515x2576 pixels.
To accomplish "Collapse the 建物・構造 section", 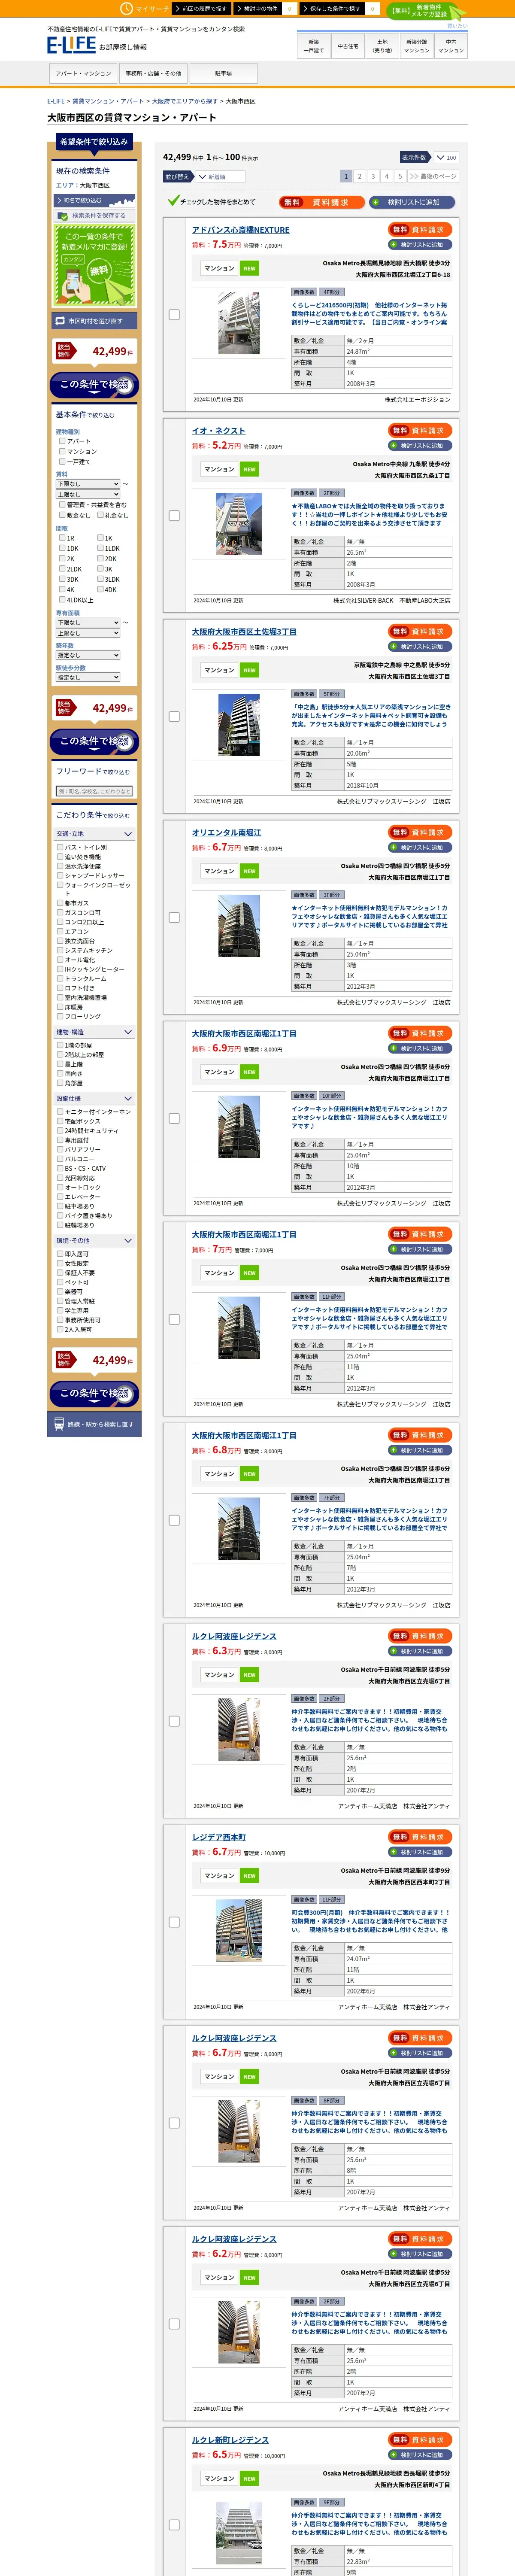I will point(94,1032).
